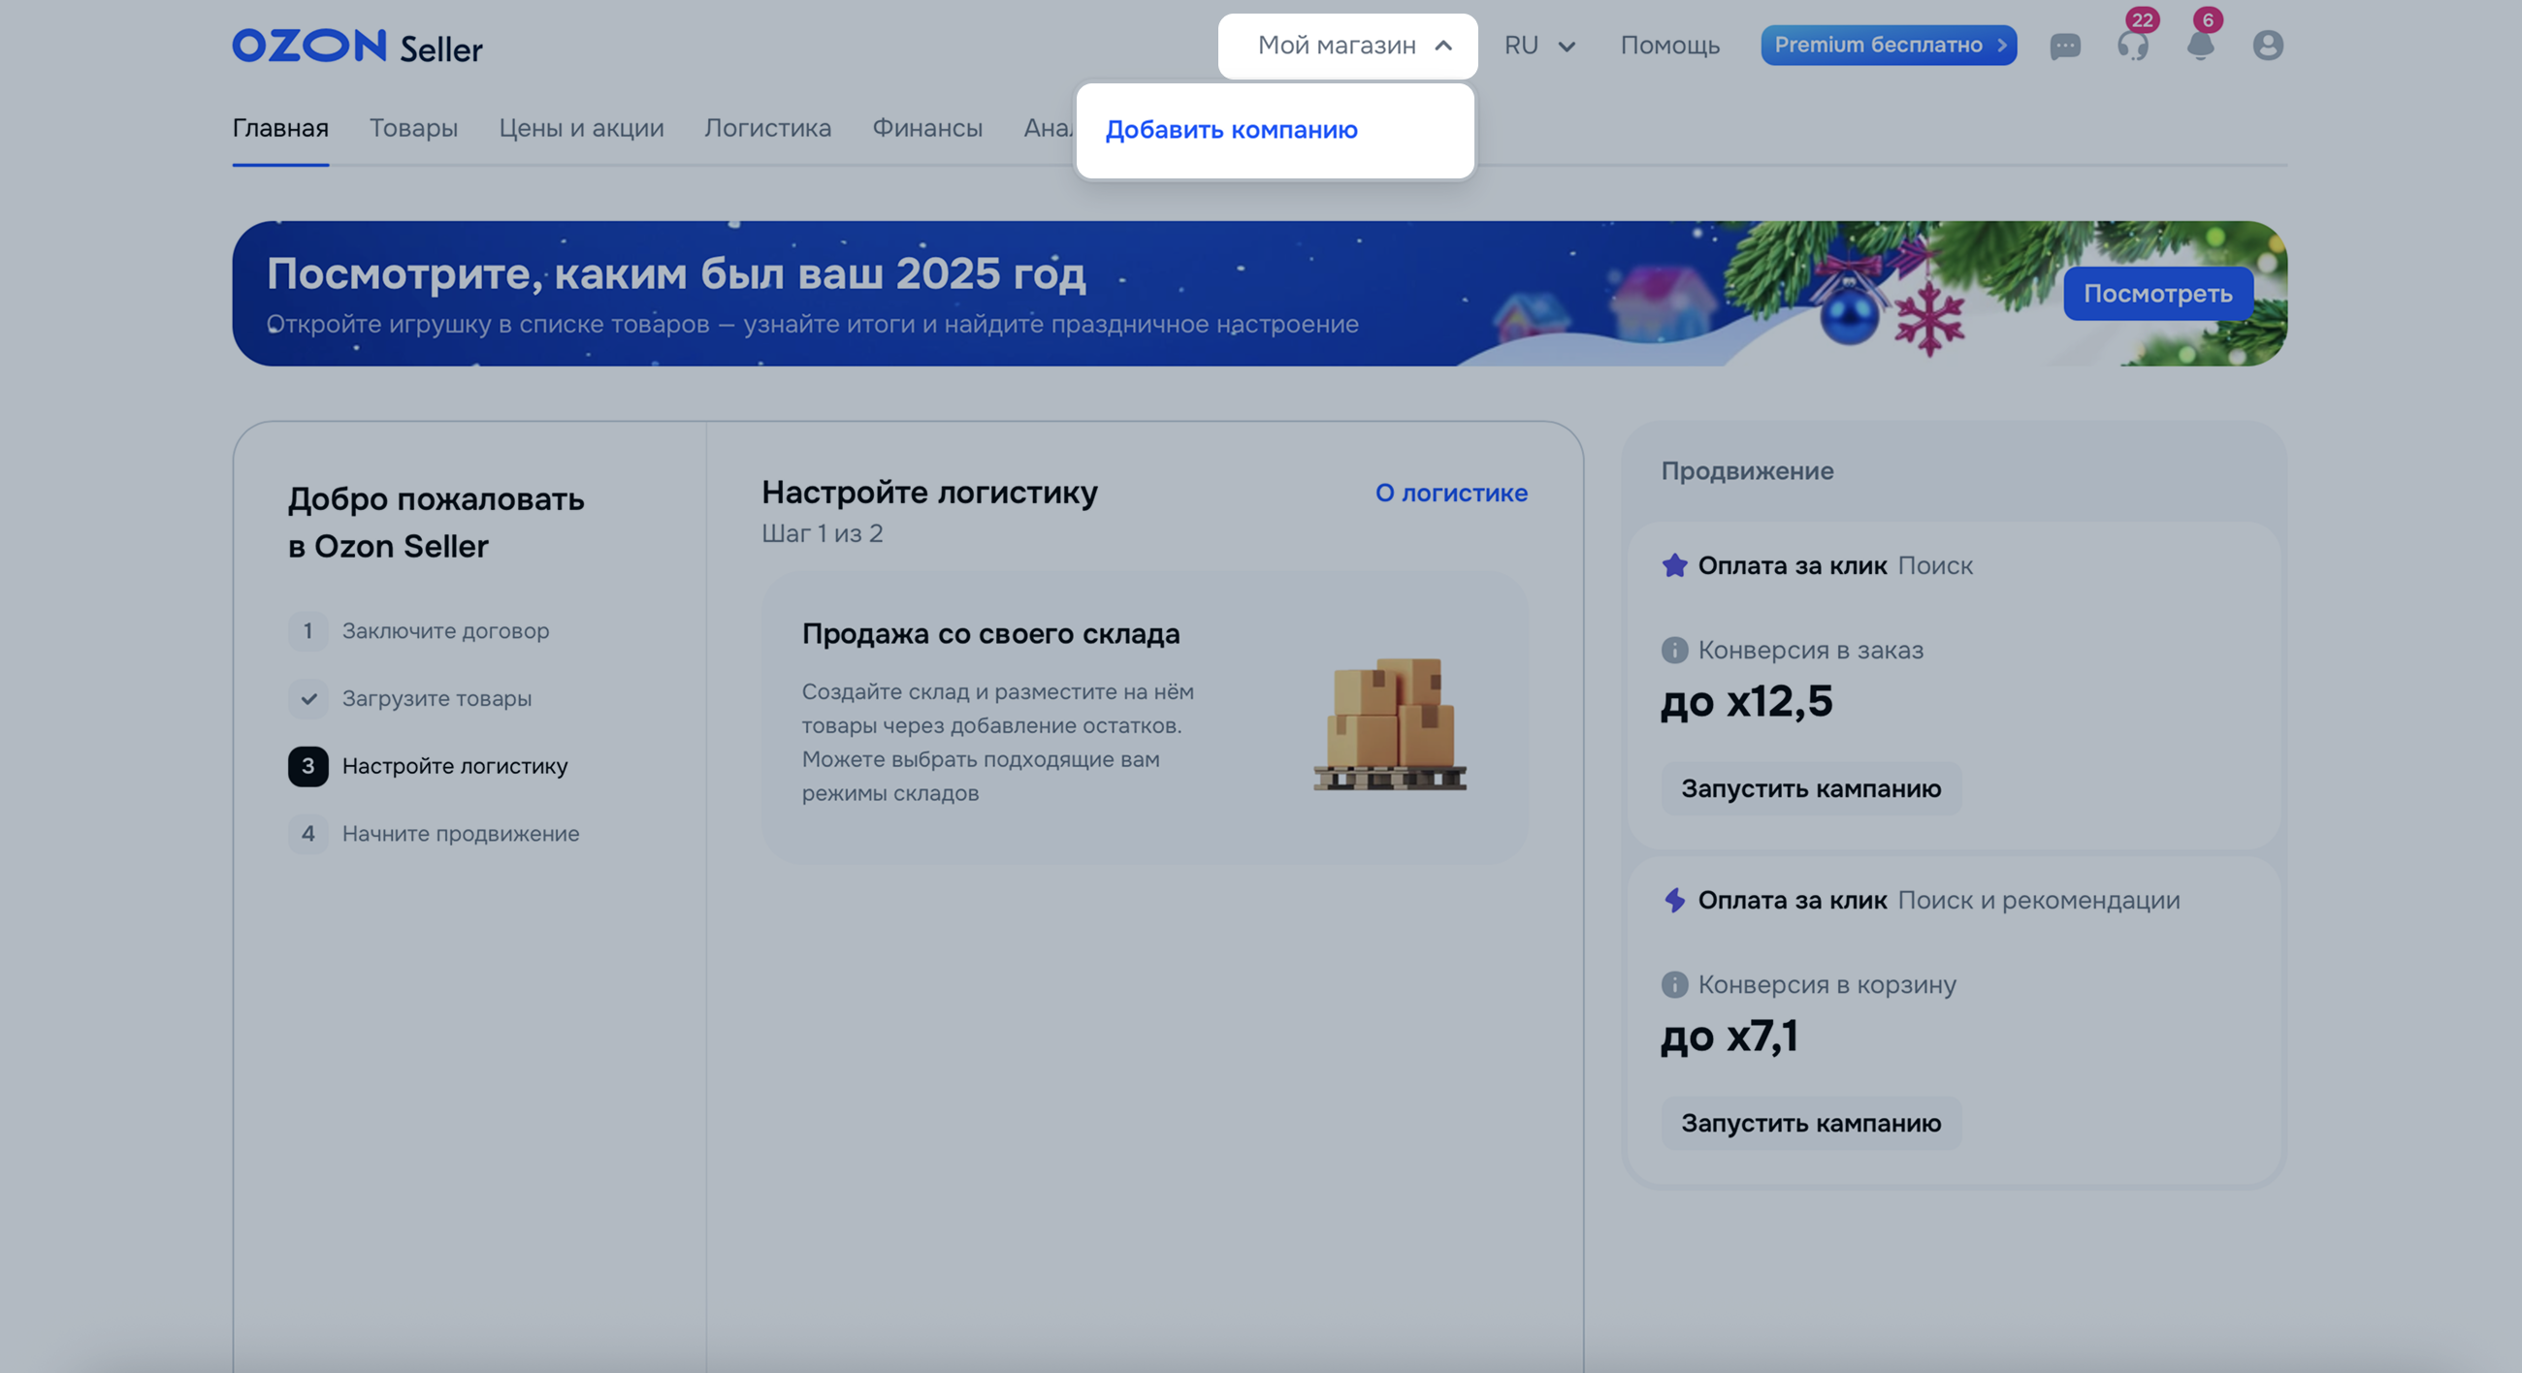Launch campaign for Поиск pay-per-click
2522x1373 pixels.
[1810, 788]
